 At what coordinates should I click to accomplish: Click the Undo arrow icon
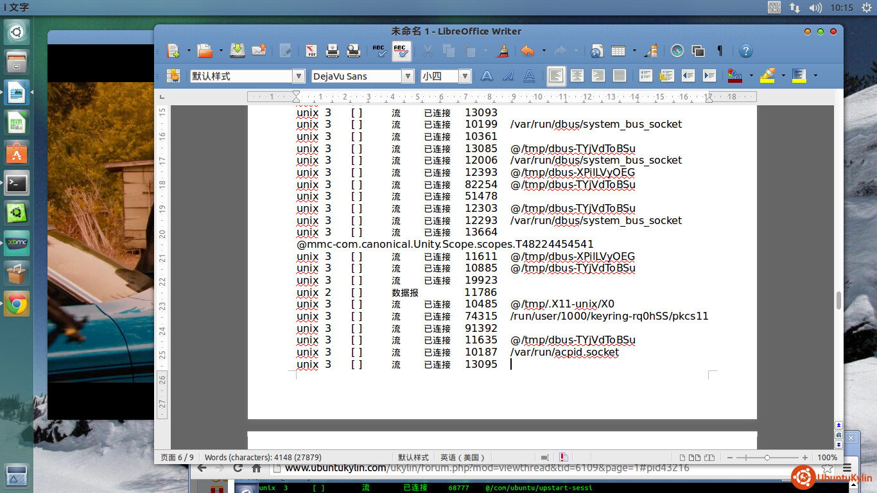pyautogui.click(x=527, y=51)
